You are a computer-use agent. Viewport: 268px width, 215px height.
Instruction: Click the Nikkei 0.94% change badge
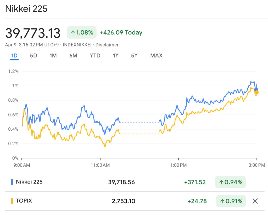pyautogui.click(x=231, y=182)
